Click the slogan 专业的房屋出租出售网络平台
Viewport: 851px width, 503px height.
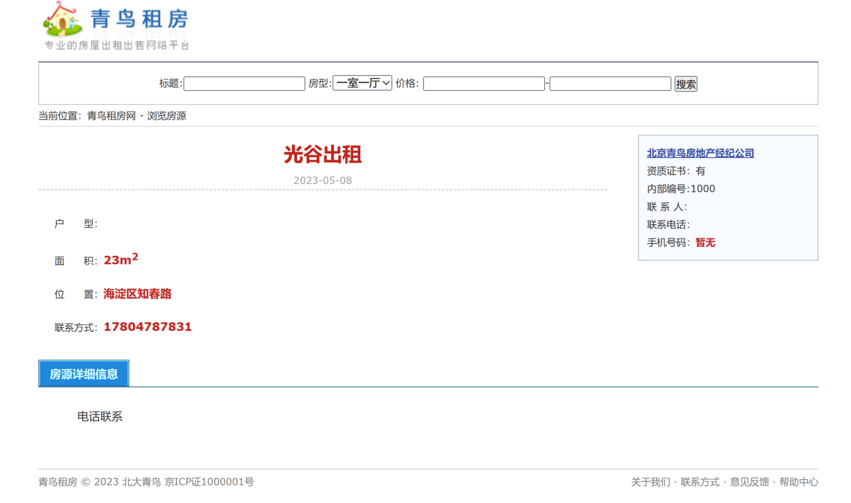(x=117, y=45)
